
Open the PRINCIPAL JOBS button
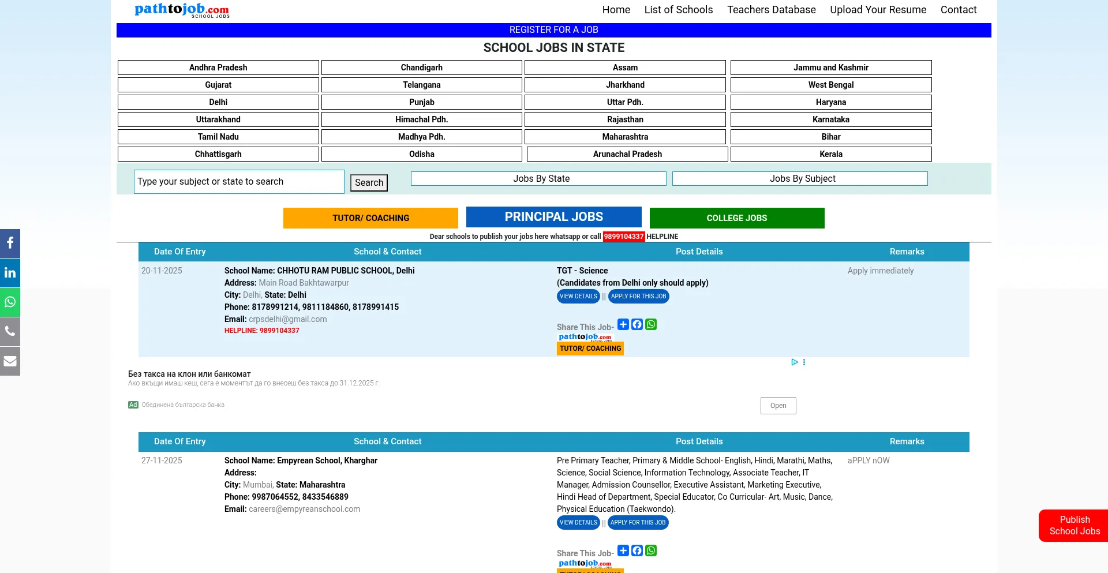click(553, 217)
